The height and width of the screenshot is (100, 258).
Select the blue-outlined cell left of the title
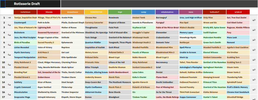point(3,4)
